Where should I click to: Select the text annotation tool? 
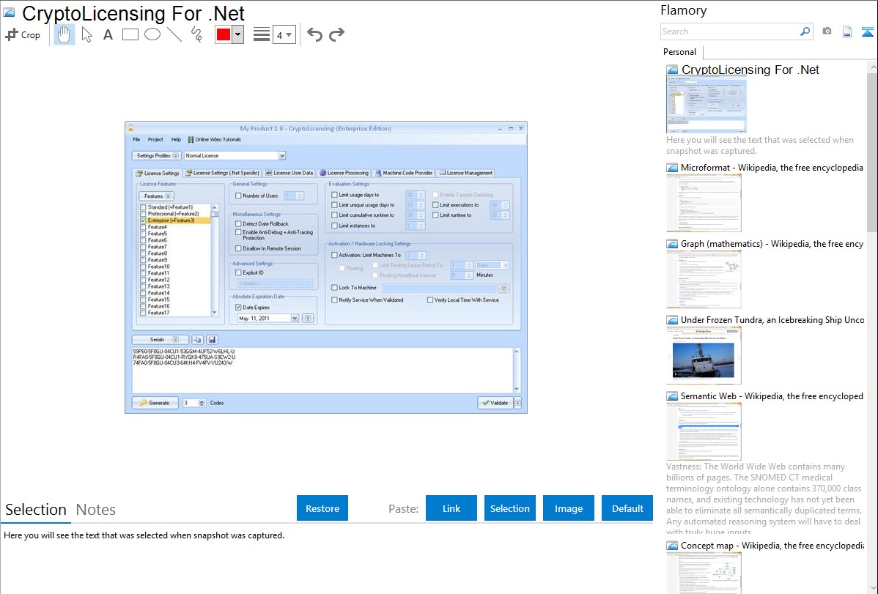coord(108,34)
